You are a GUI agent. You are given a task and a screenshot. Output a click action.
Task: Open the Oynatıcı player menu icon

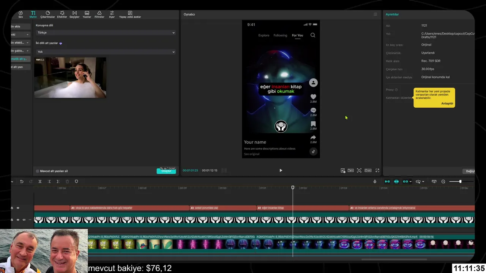point(376,14)
